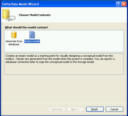The image size is (128, 116).
Task: Click the empty model description text box
Action: coord(64,64)
